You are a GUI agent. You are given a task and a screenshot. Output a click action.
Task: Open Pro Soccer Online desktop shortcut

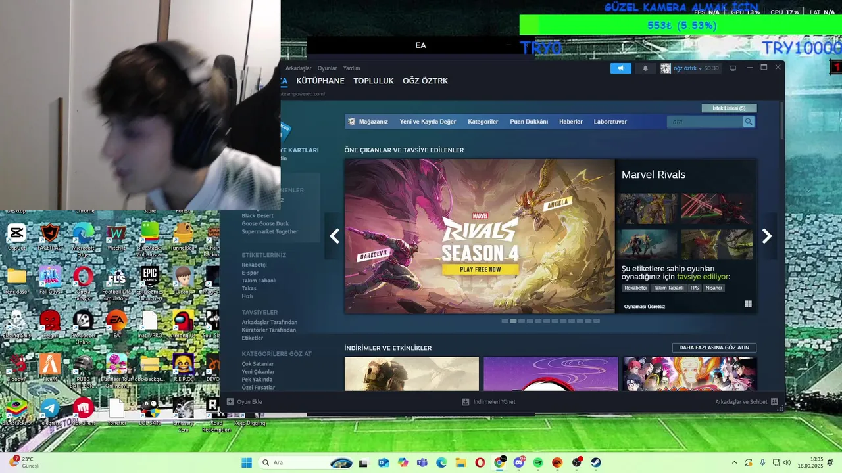tap(83, 327)
